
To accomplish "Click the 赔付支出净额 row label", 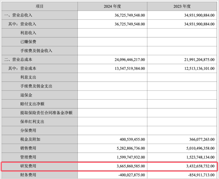I will click(32, 104).
